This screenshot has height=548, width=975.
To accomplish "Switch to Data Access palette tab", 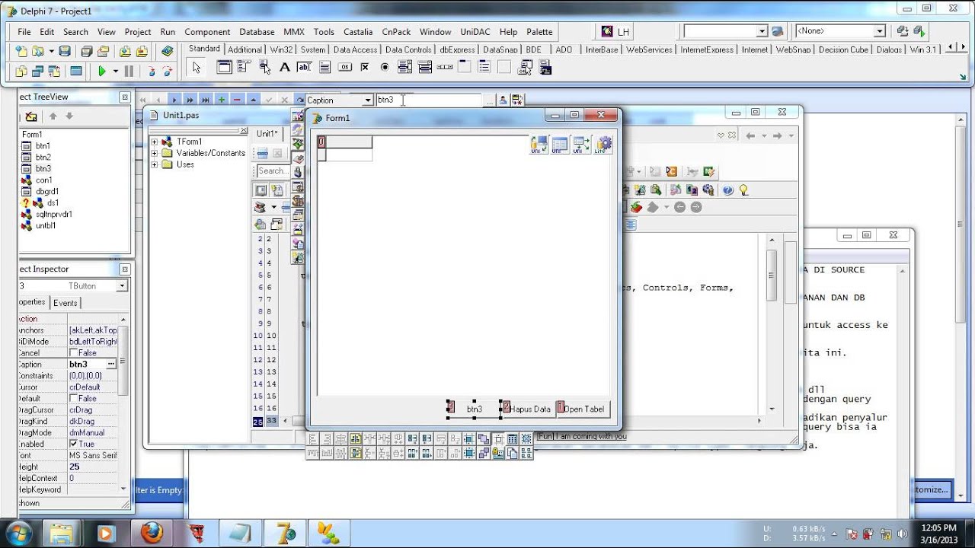I will click(x=355, y=49).
